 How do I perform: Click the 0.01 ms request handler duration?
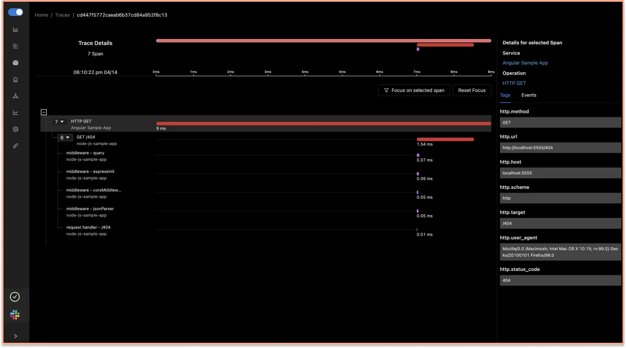pos(425,234)
